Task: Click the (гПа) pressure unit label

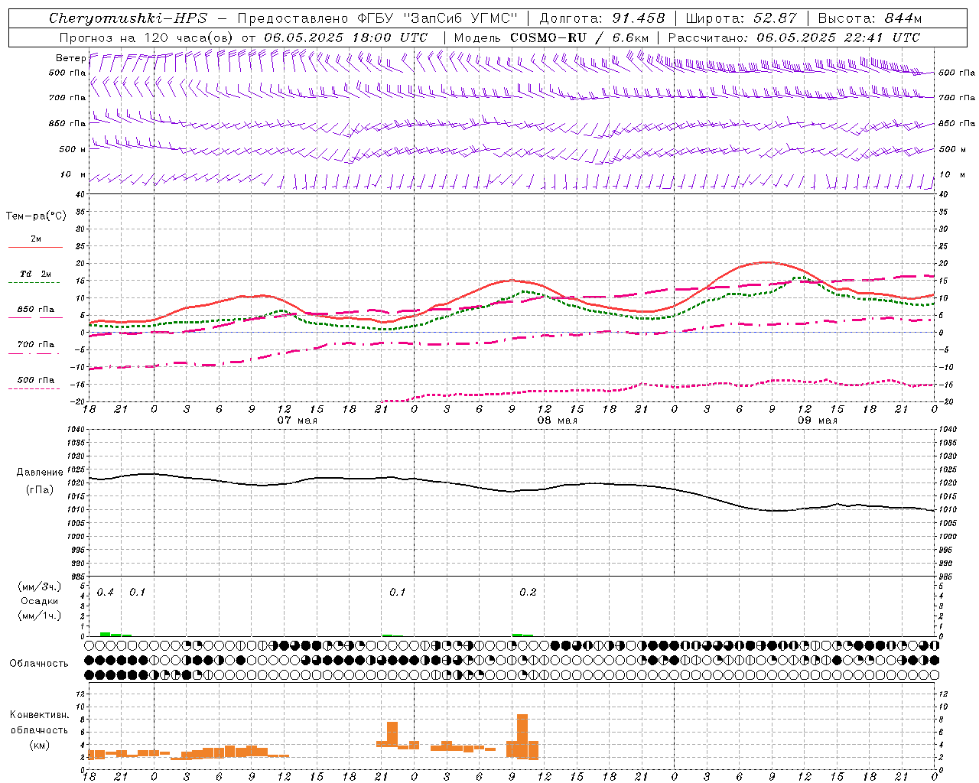Action: (x=40, y=490)
